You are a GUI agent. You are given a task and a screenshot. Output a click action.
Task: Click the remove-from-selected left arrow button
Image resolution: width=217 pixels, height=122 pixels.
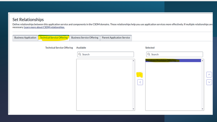(140, 82)
